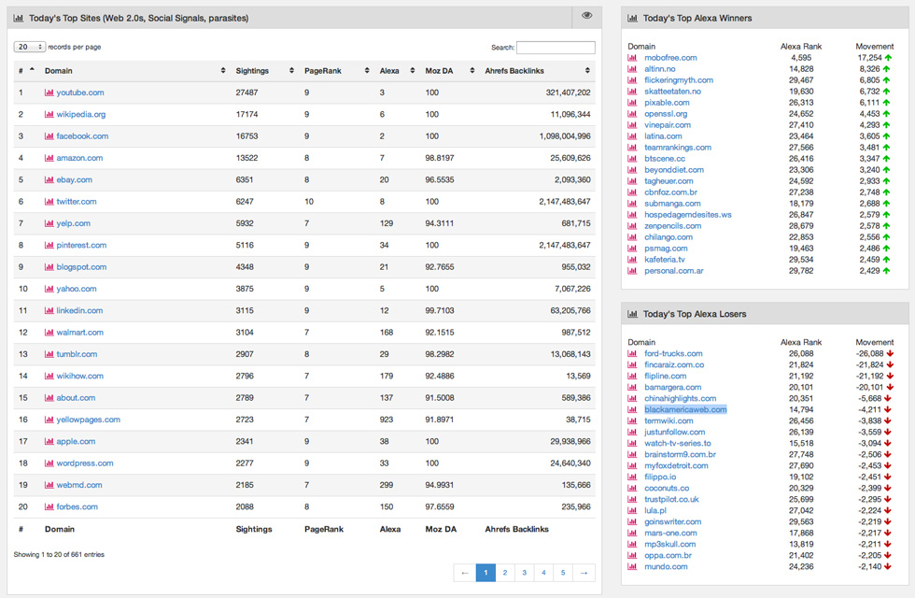Sort table by Sightings column
This screenshot has height=598, width=915.
click(264, 71)
